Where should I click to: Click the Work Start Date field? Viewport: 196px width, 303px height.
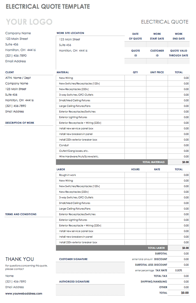157,45
